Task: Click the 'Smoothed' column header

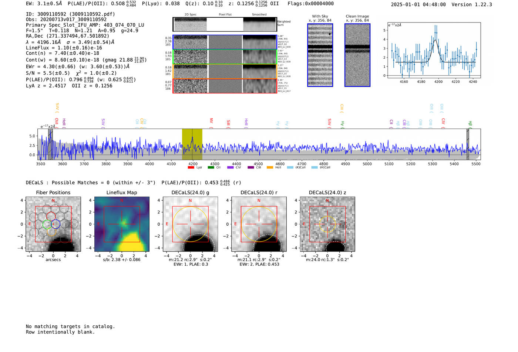Action: coord(259,15)
